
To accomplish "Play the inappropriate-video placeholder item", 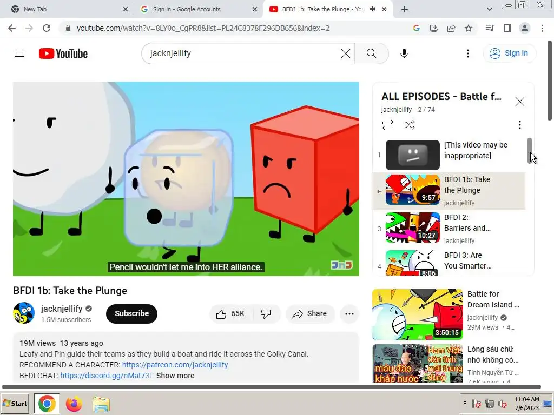I will [x=449, y=155].
